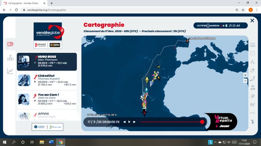This screenshot has width=261, height=146.
Task: Open the podium rankings sidebar icon
Action: pos(10,58)
